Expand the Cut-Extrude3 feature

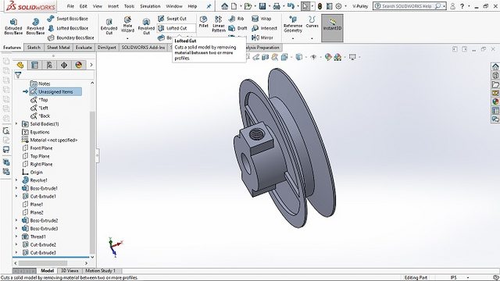click(x=16, y=252)
